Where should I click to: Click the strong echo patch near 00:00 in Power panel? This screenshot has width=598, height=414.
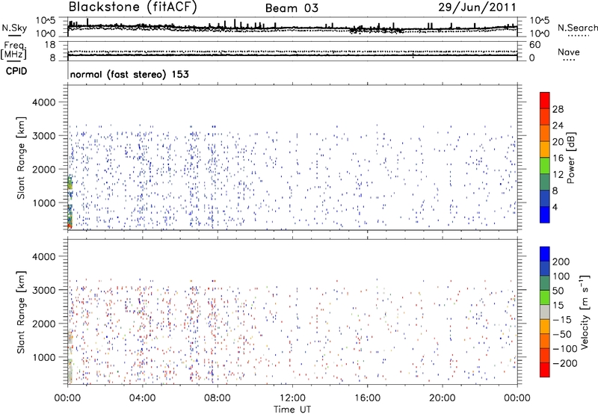(x=70, y=201)
